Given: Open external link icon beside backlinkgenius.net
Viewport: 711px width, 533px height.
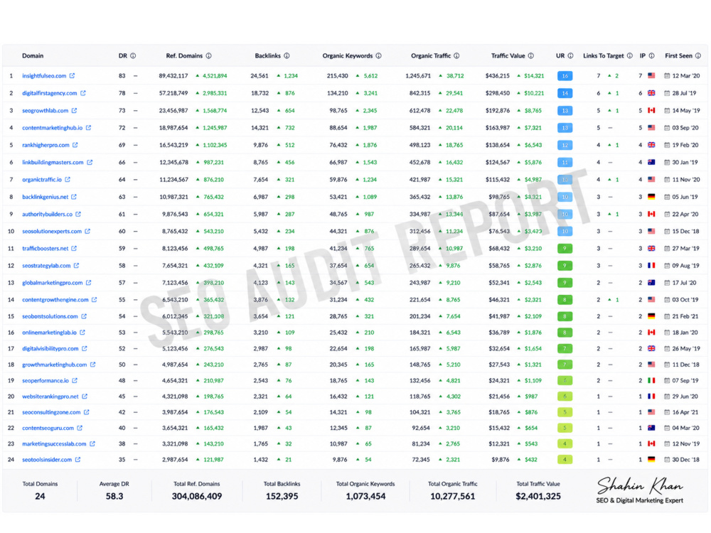Looking at the screenshot, I should (x=74, y=197).
